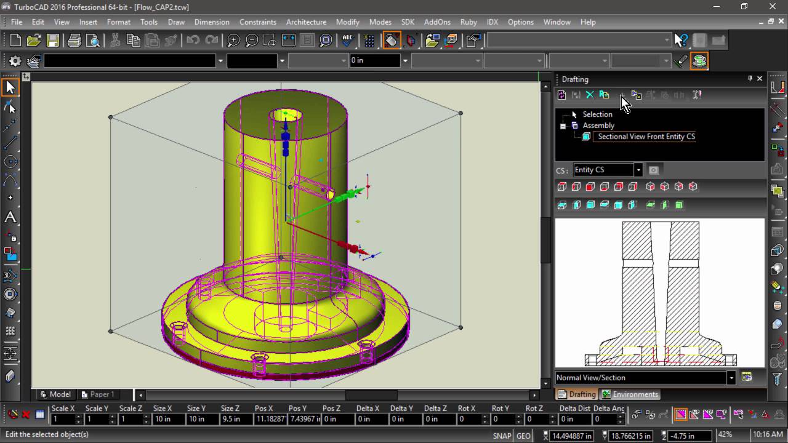Click the 10:16 AM clock
The image size is (788, 443).
pyautogui.click(x=767, y=435)
